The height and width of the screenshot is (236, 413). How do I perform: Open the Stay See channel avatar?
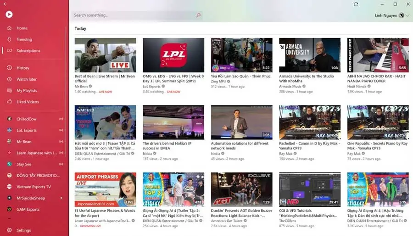coord(9,164)
